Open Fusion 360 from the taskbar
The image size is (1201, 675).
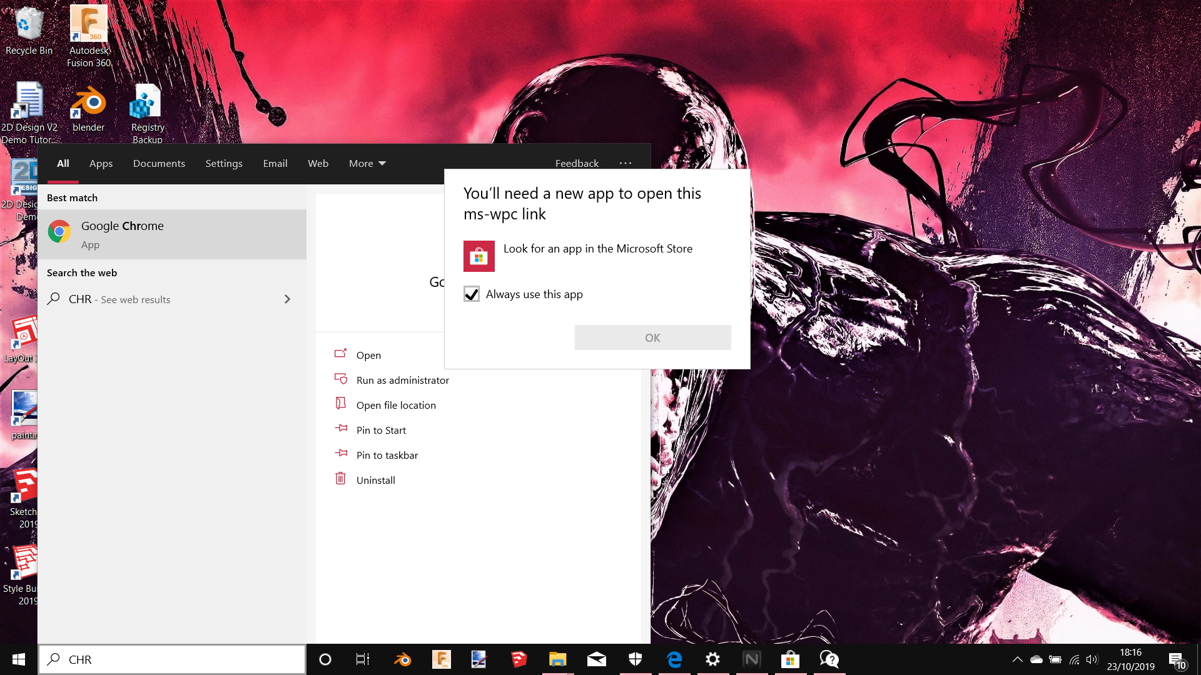pyautogui.click(x=441, y=659)
